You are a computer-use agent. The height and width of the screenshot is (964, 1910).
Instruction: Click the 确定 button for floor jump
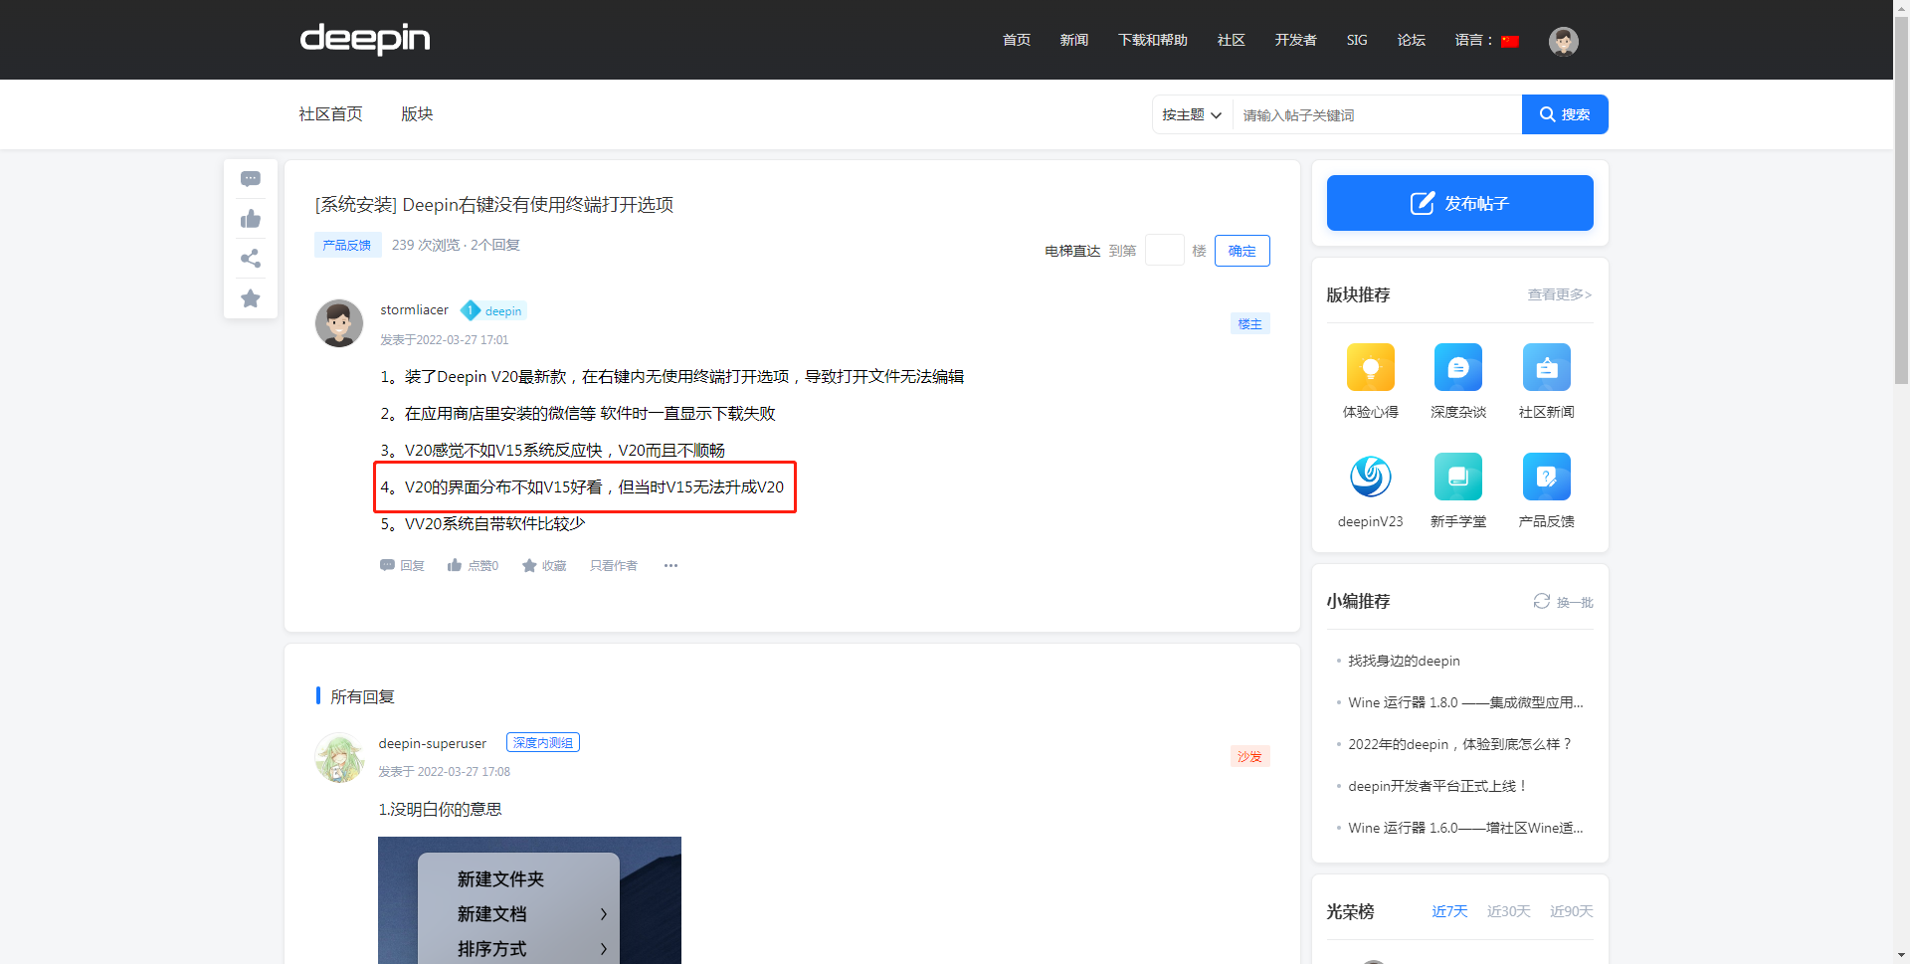1242,251
